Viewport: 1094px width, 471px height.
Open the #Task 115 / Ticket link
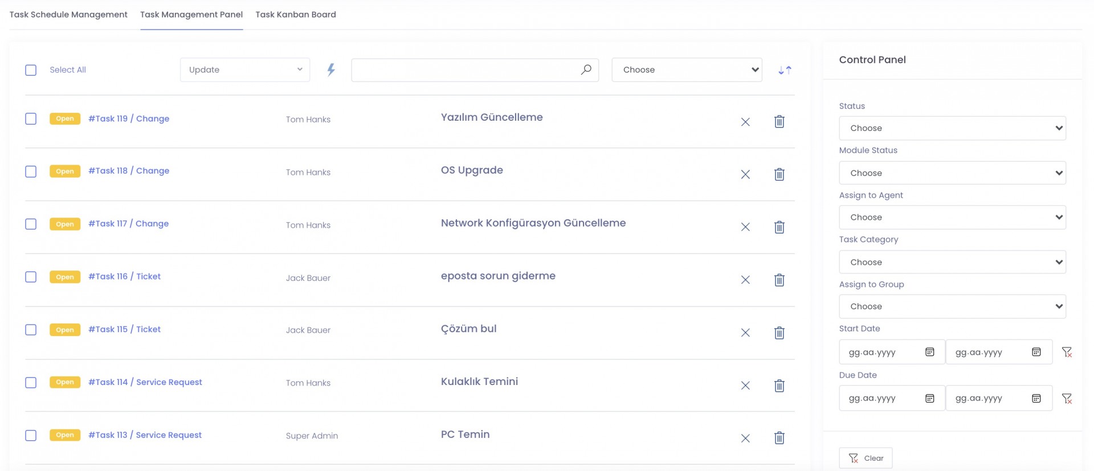coord(124,329)
